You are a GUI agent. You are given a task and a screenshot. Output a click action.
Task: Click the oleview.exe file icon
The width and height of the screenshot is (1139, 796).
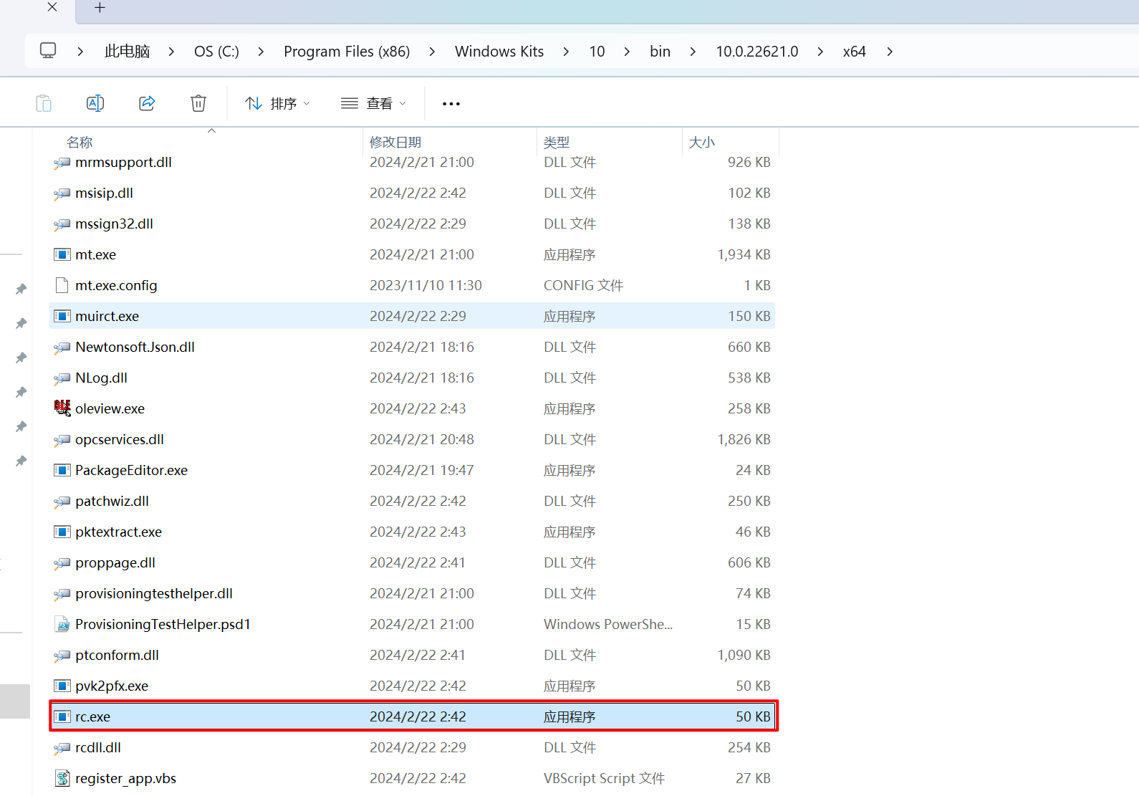pyautogui.click(x=62, y=408)
